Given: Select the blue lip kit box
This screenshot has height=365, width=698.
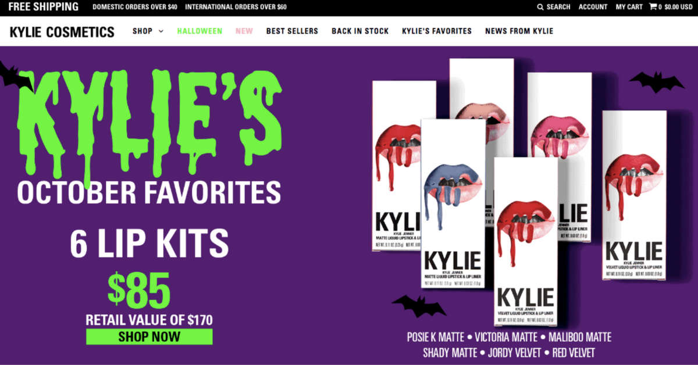Looking at the screenshot, I should click(453, 203).
